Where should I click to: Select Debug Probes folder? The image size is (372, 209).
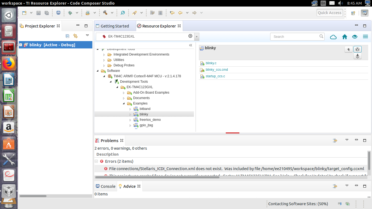(124, 65)
